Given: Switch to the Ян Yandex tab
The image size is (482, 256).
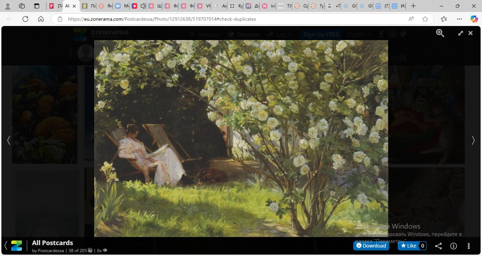Looking at the screenshot, I should [x=105, y=6].
